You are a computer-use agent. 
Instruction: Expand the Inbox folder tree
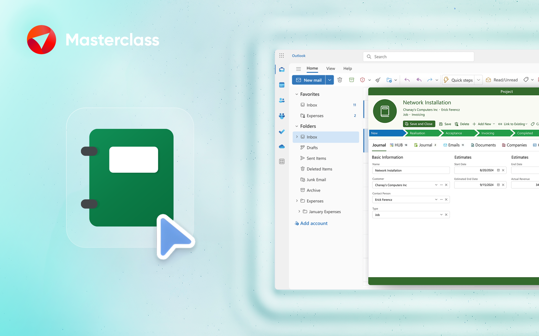click(x=297, y=137)
